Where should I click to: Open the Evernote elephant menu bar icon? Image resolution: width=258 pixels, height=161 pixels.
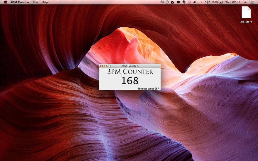[x=184, y=2]
